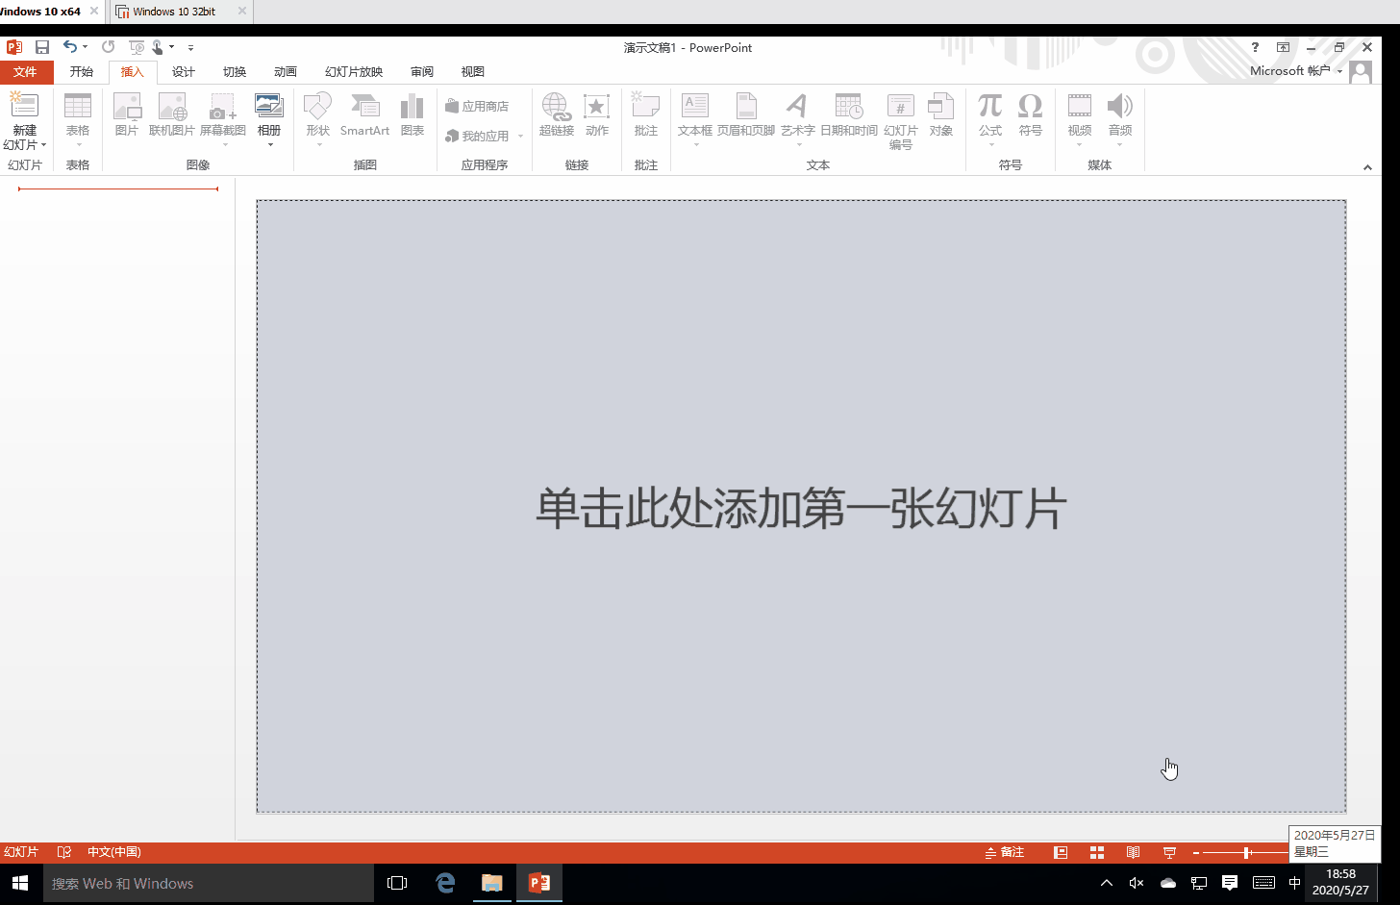1400x905 pixels.
Task: Switch to the 幻灯片放映 (Slide Show) tab
Action: click(354, 72)
